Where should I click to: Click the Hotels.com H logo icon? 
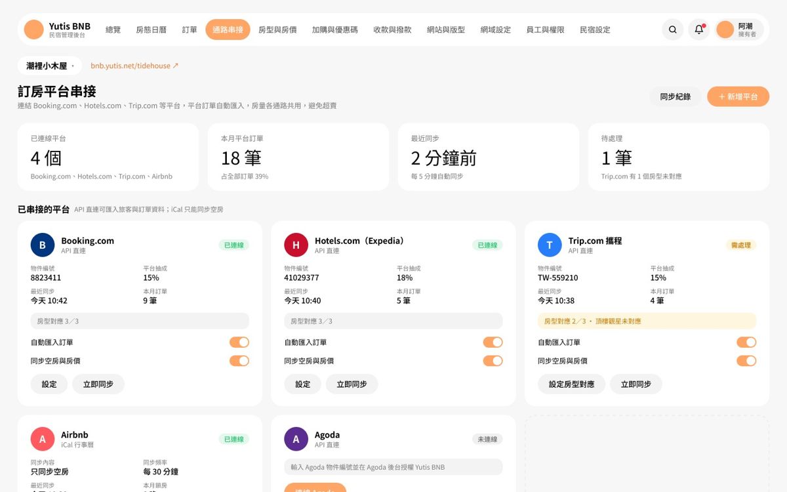coord(296,245)
